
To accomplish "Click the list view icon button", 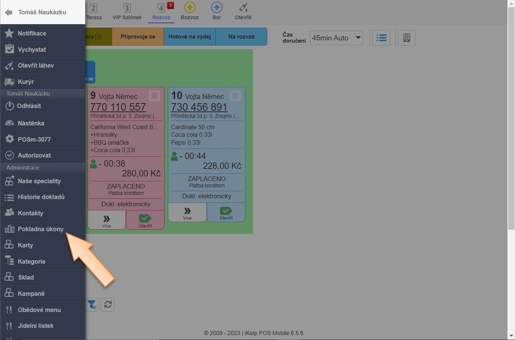I will (x=381, y=38).
